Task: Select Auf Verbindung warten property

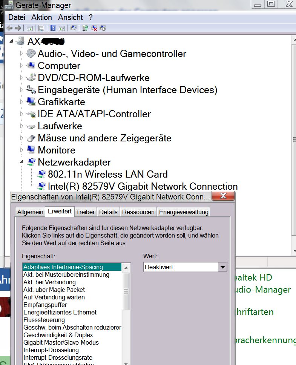Action: click(72, 297)
